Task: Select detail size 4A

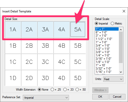Action: [x=62, y=29]
